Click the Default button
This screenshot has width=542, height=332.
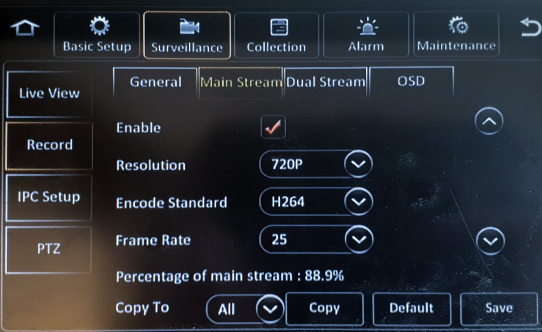(412, 308)
